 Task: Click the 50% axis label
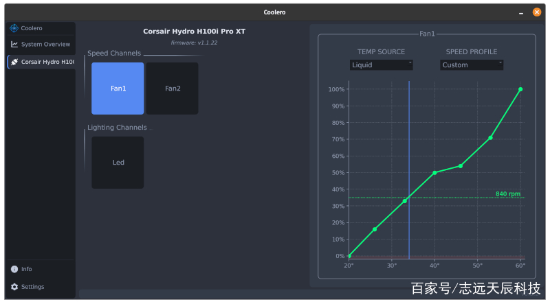pos(338,173)
